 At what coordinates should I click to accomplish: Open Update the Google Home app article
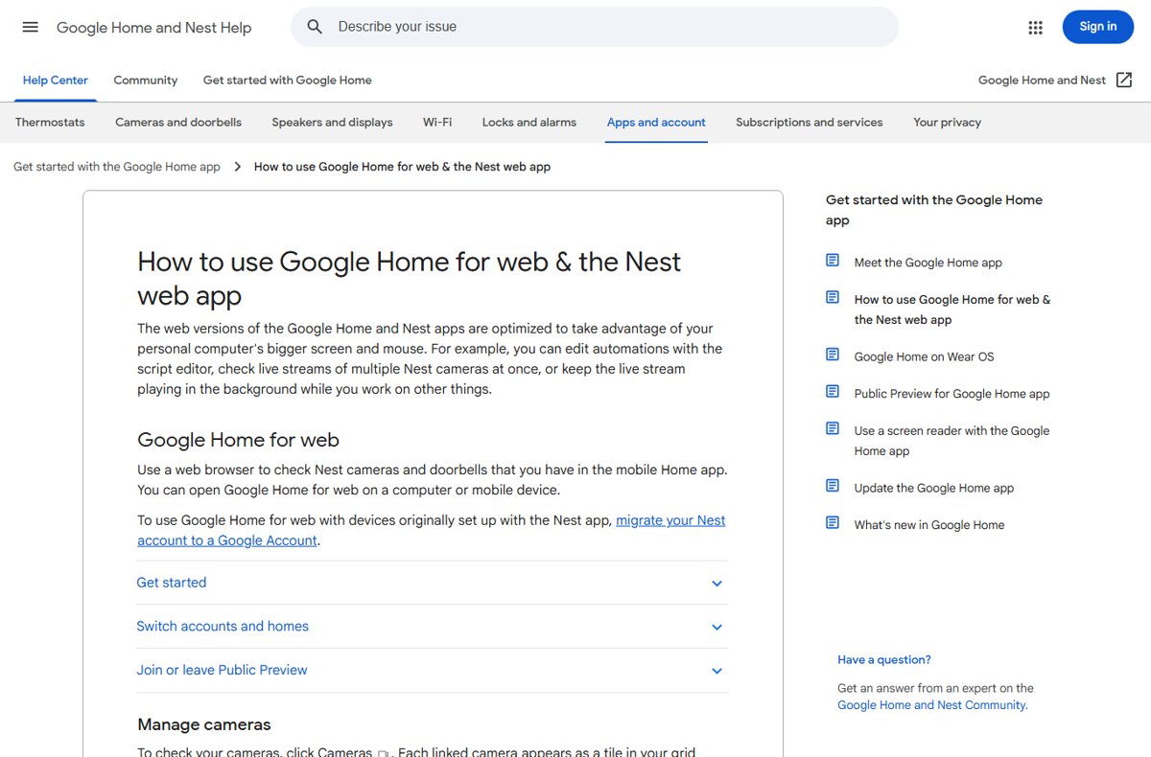click(x=934, y=488)
